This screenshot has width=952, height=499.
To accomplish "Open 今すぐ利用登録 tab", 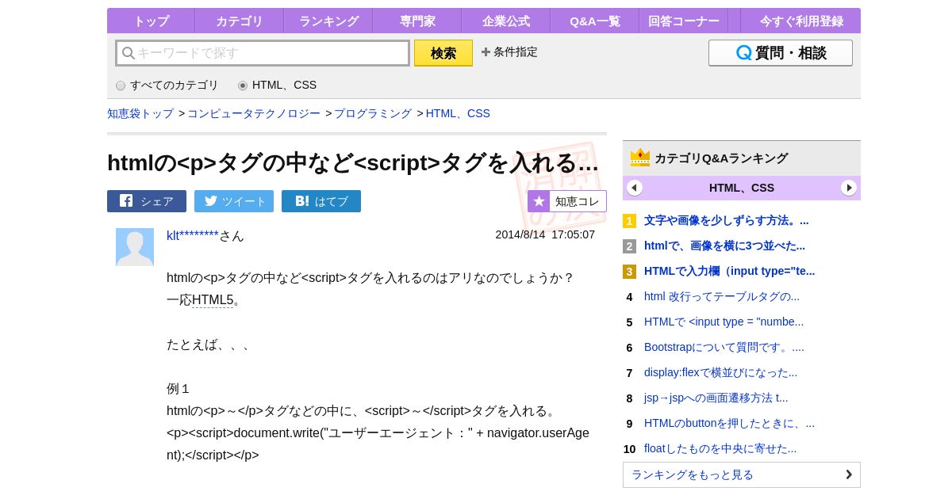I will pos(801,21).
